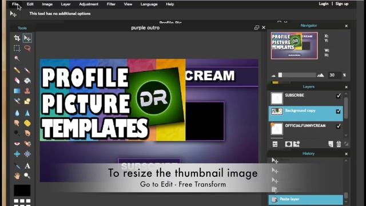Open the Image menu
This screenshot has height=206, width=366.
[x=47, y=4]
